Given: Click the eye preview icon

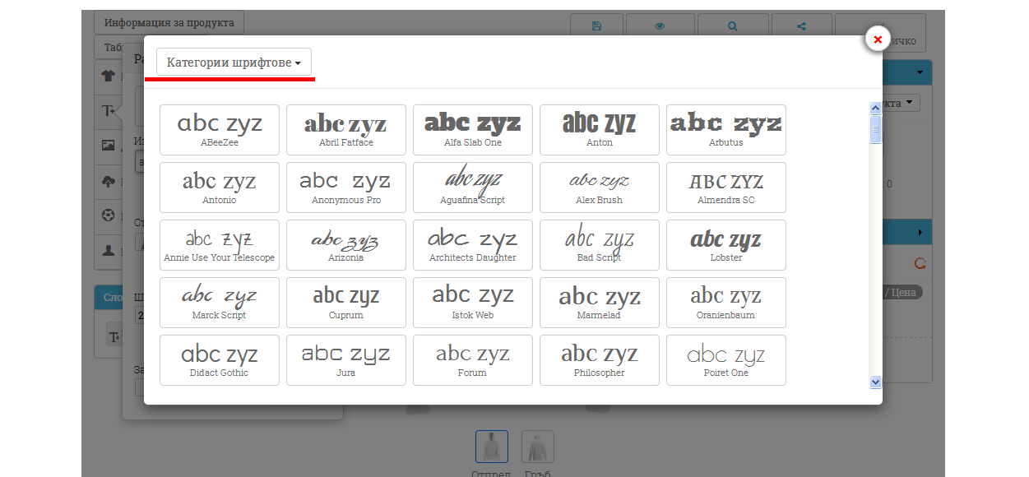Looking at the screenshot, I should coord(660,26).
